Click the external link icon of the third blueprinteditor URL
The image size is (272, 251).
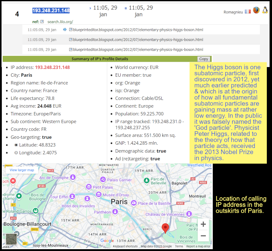pyautogui.click(x=71, y=50)
